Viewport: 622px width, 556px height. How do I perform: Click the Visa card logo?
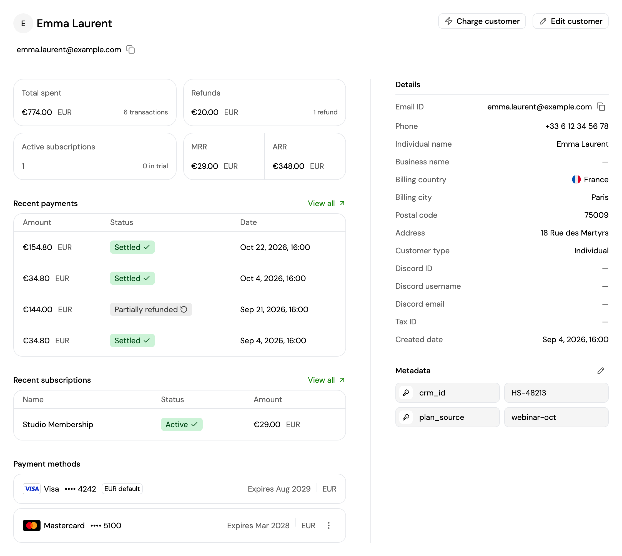tap(31, 489)
